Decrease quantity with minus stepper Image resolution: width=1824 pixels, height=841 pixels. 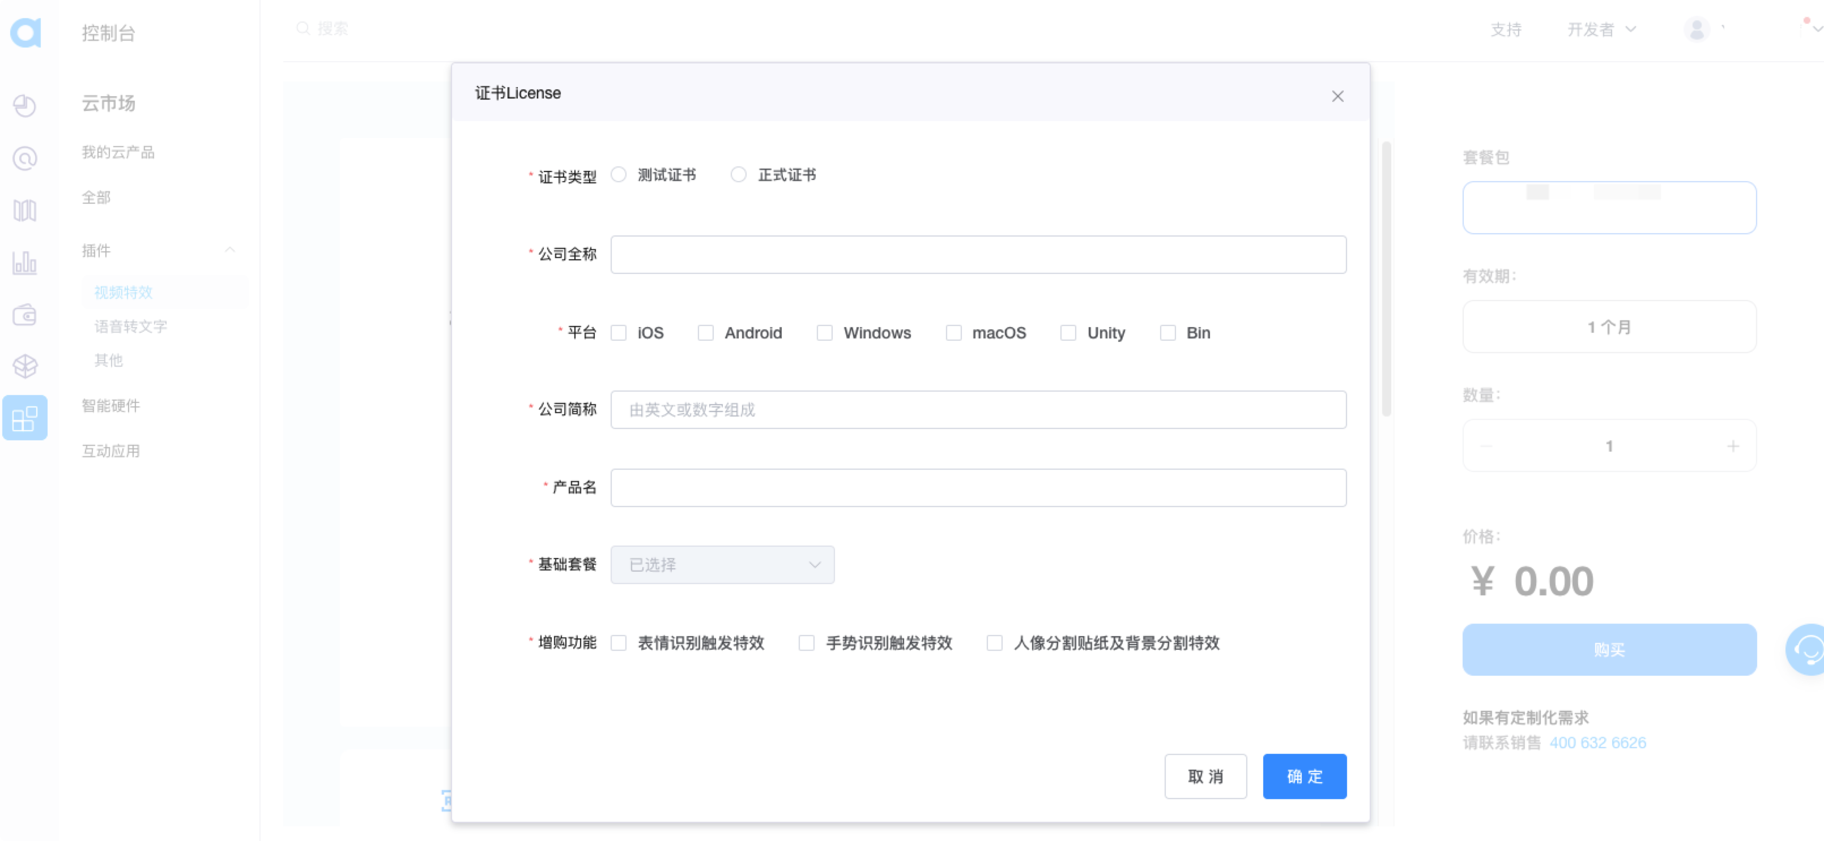1486,447
